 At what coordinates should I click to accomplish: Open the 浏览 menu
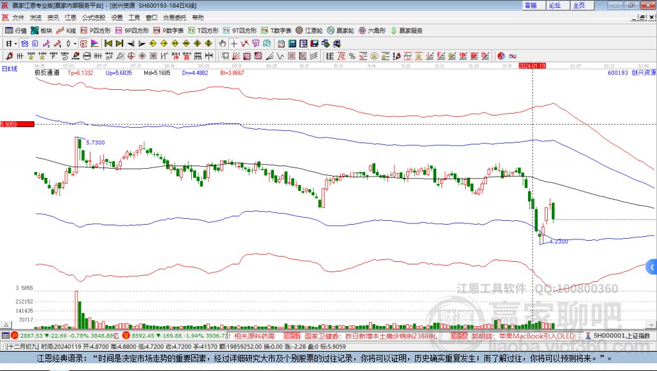point(36,17)
